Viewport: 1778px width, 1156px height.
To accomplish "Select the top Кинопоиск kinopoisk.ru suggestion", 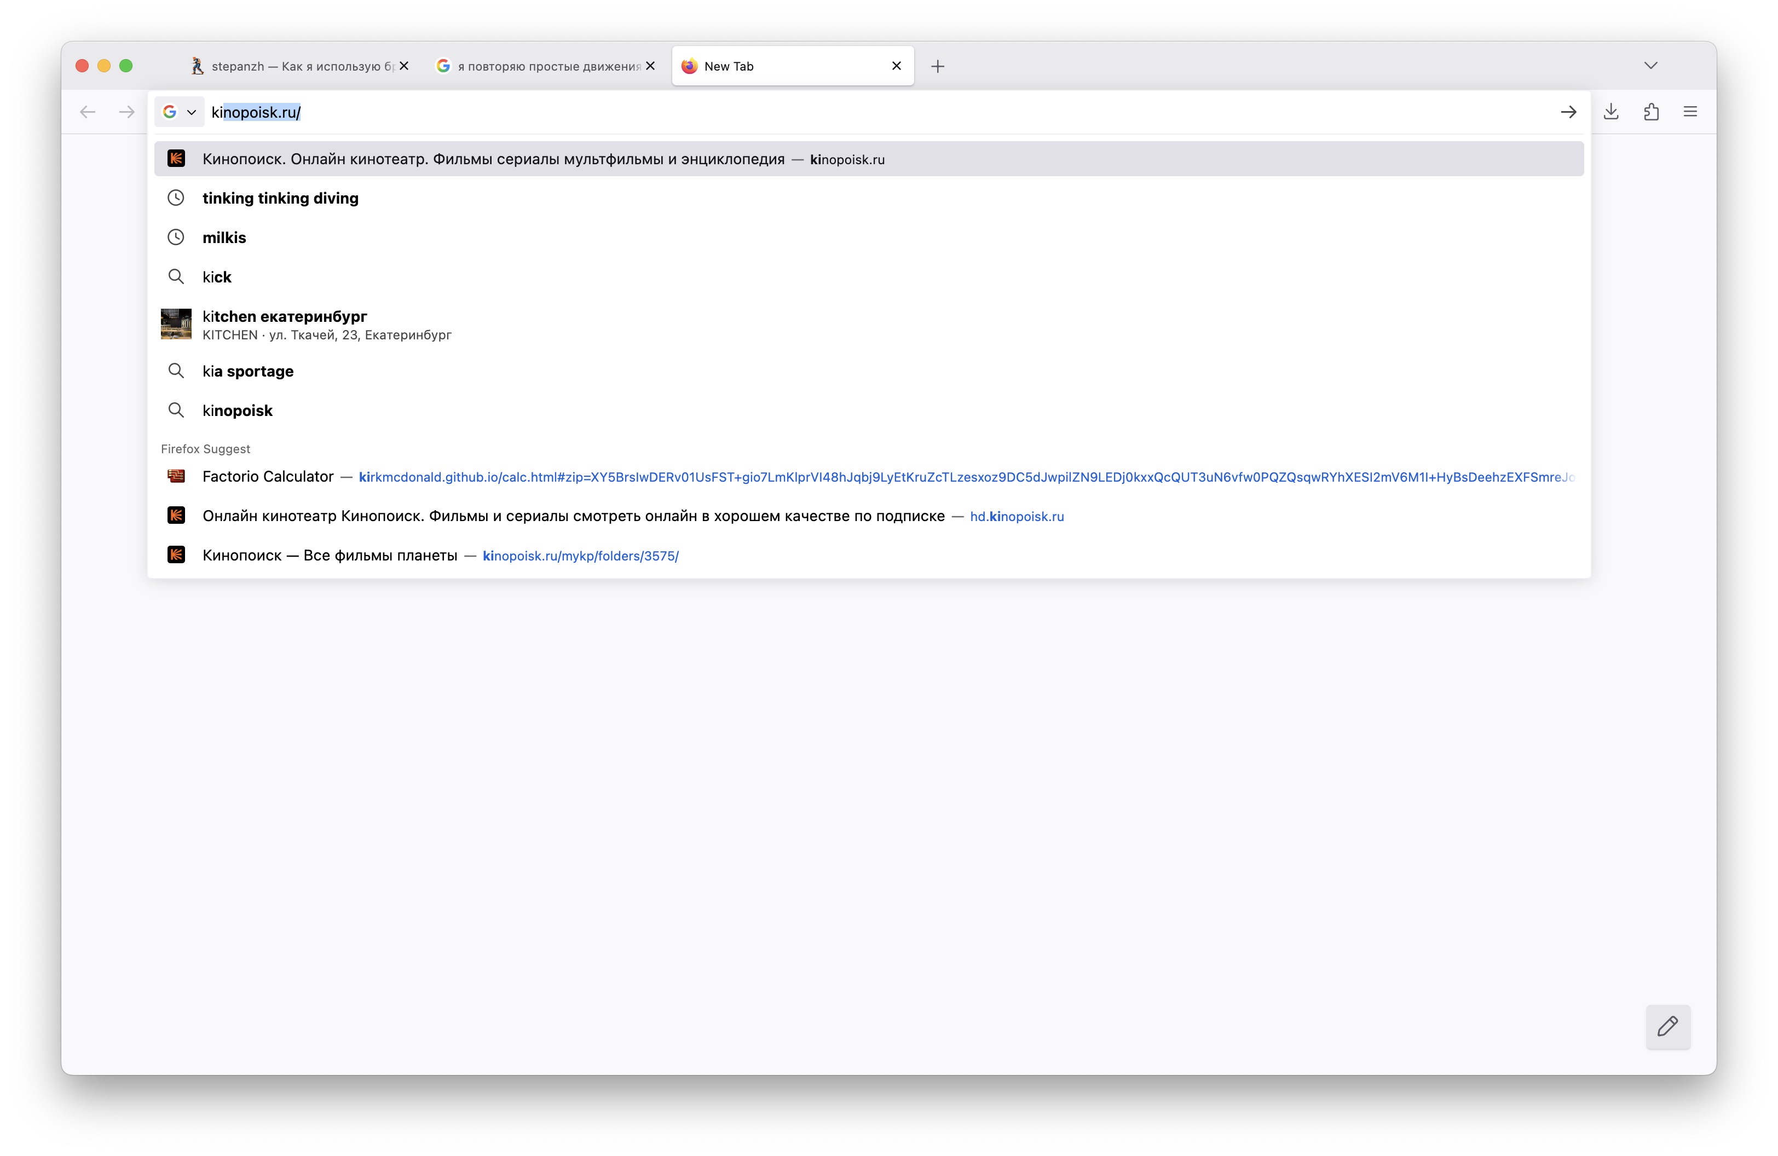I will coord(869,159).
